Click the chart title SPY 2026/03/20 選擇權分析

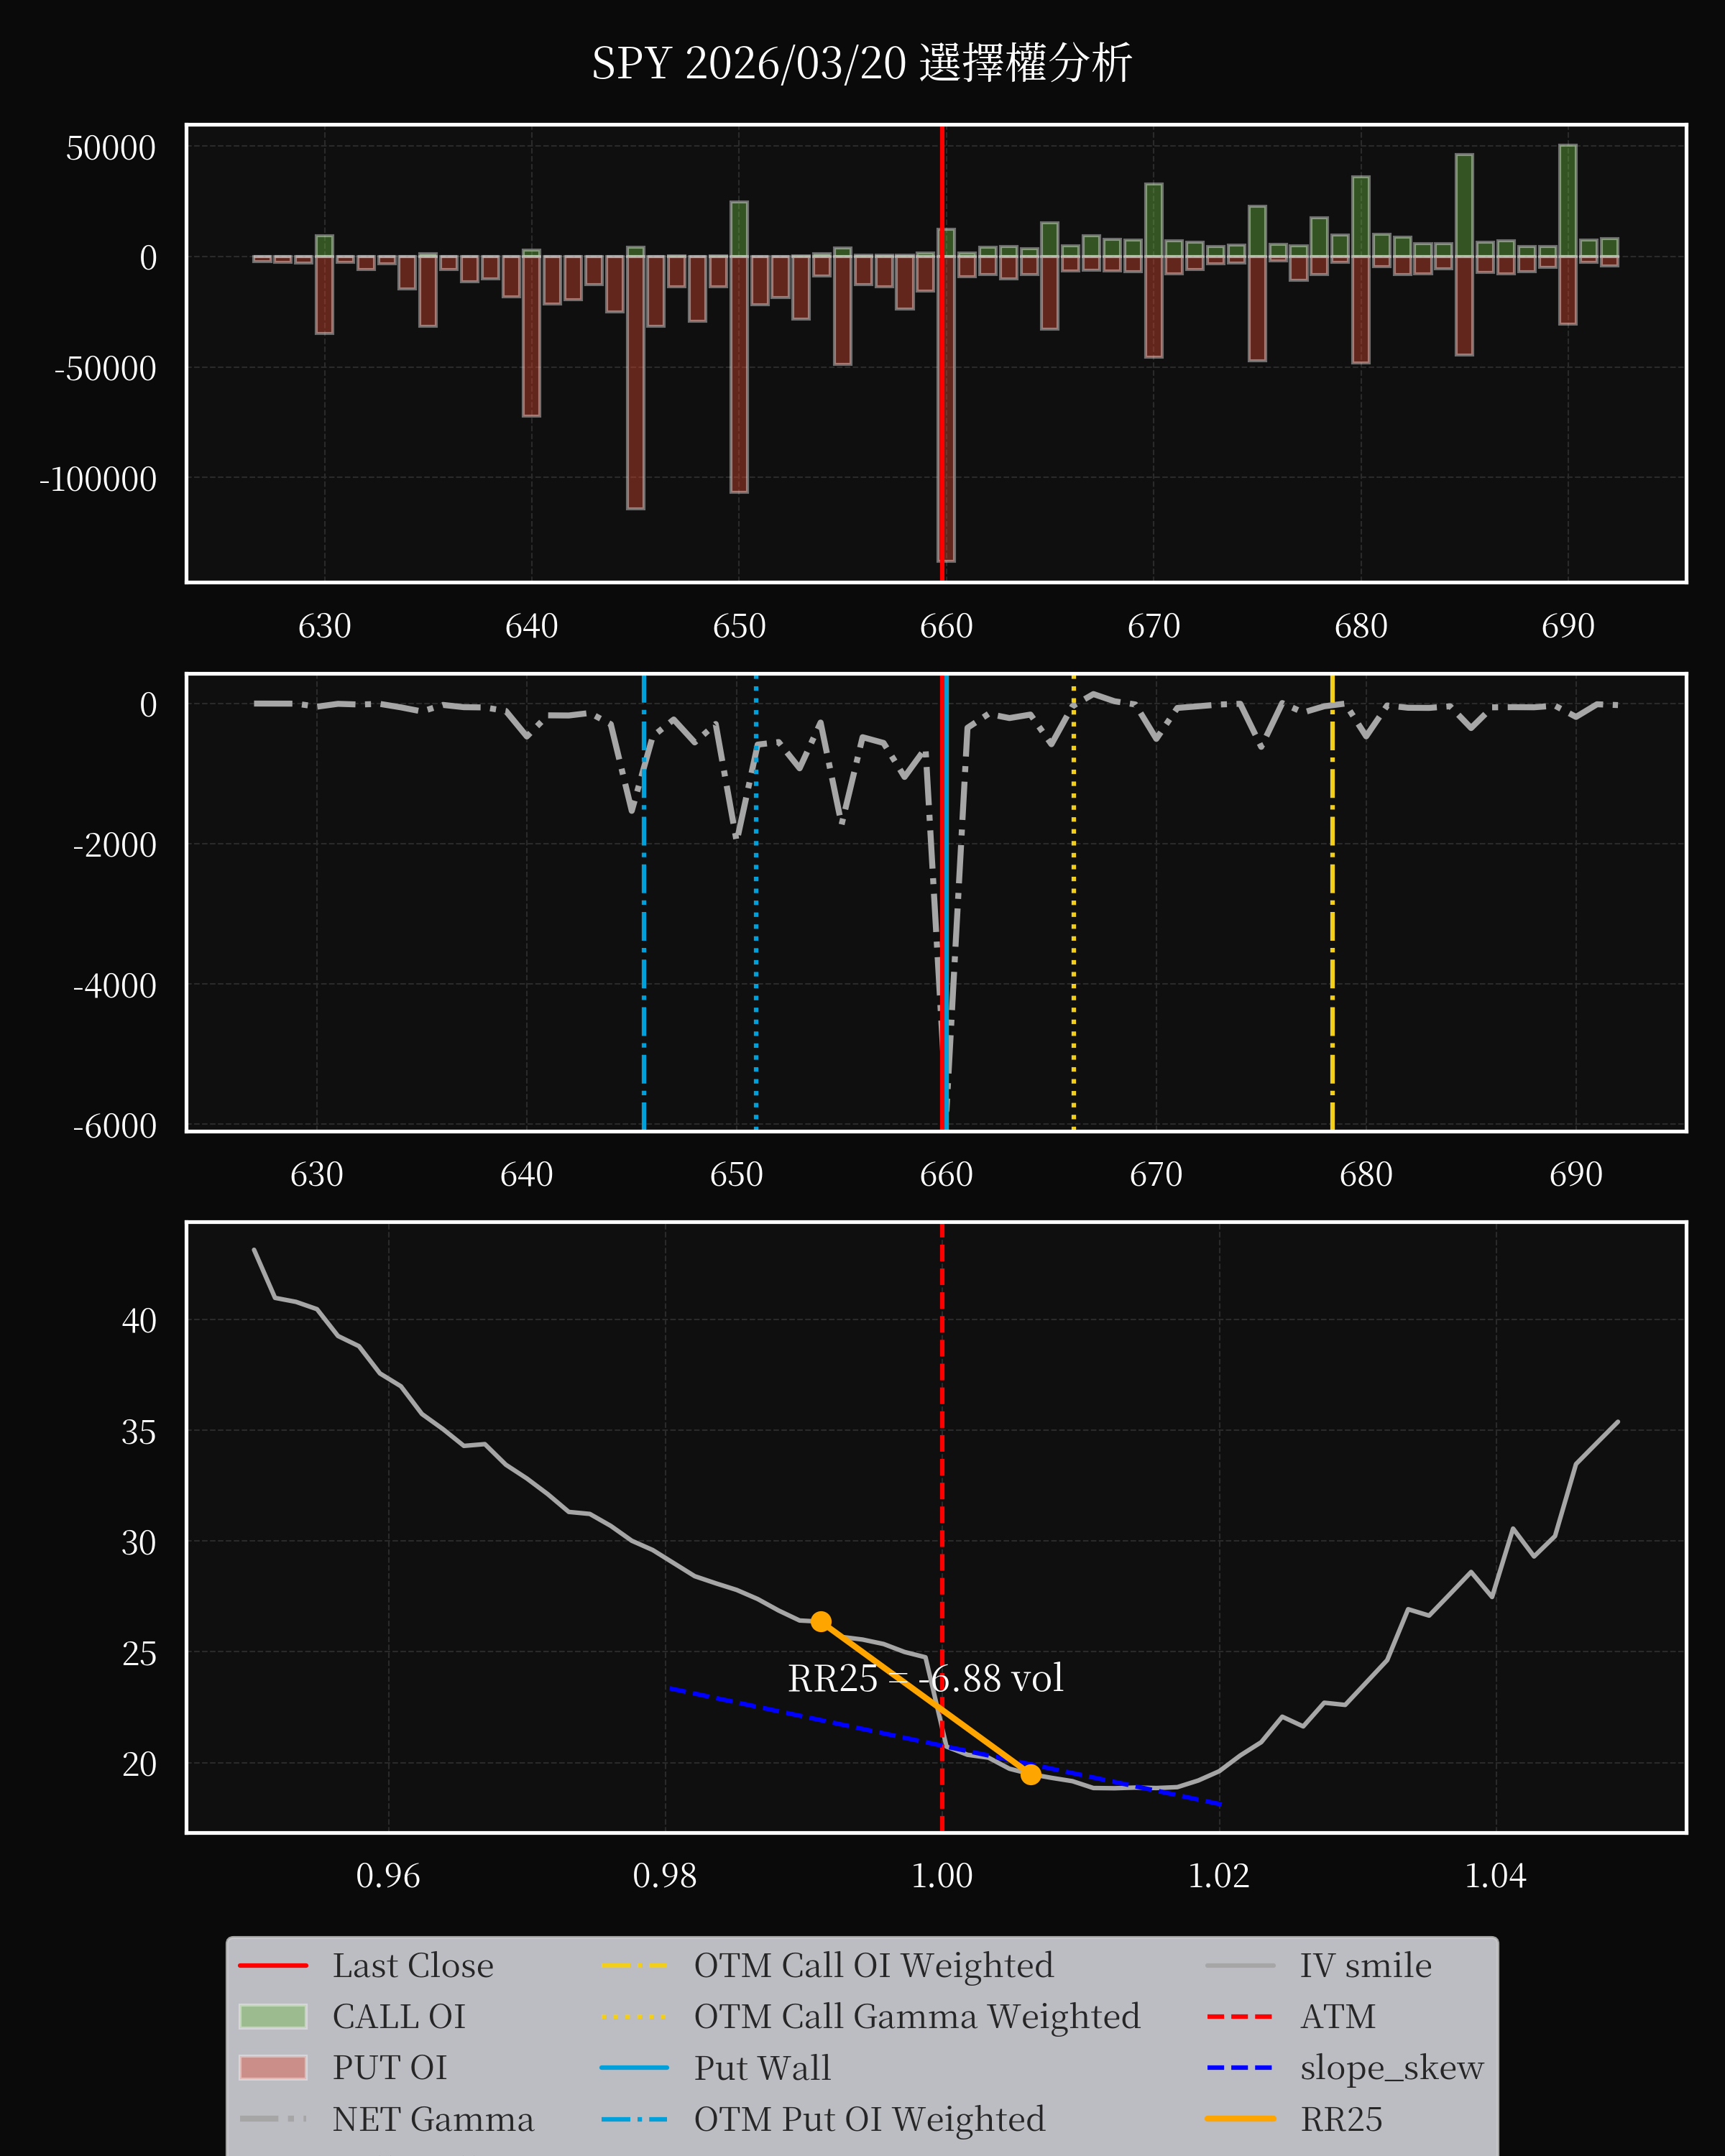861,63
